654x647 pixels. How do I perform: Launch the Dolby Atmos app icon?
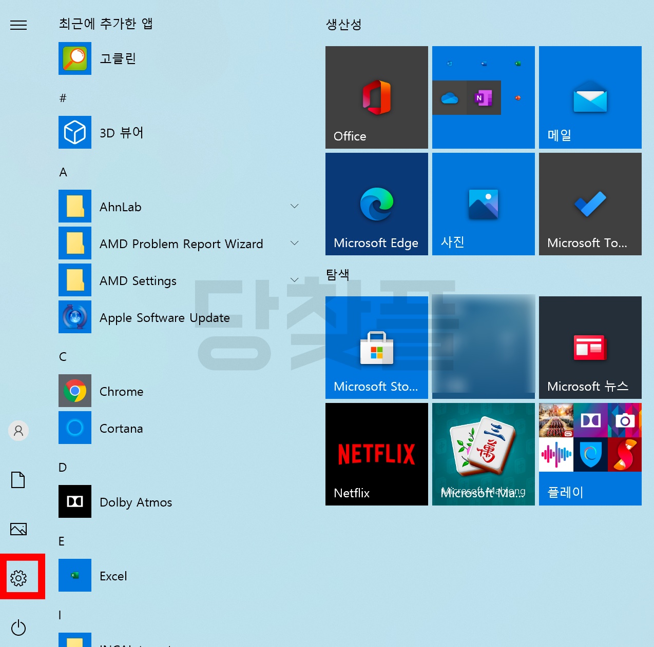pyautogui.click(x=75, y=501)
